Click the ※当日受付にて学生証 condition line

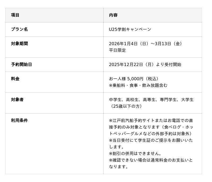(x=151, y=140)
